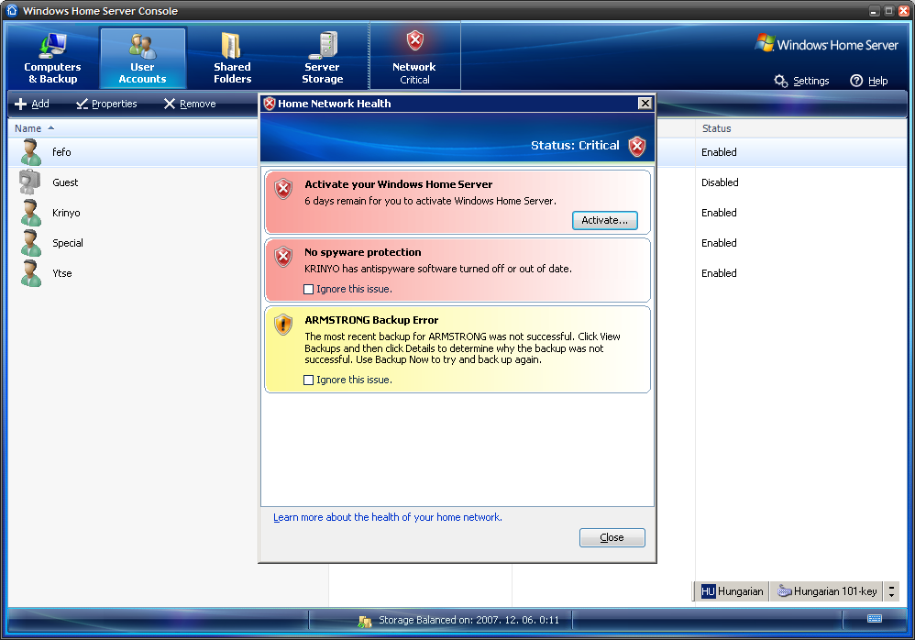This screenshot has width=915, height=640.
Task: Select the fefo user name
Action: coord(61,152)
